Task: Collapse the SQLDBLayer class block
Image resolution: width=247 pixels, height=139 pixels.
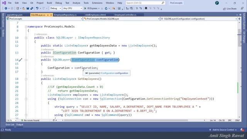Action: (x=26, y=38)
